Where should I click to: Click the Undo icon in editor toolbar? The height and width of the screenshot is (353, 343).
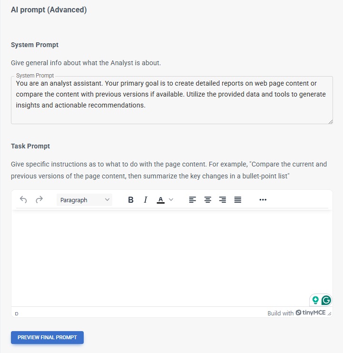coord(23,200)
